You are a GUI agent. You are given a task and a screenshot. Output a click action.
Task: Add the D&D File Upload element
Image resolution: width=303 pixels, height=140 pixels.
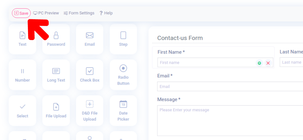(x=90, y=111)
